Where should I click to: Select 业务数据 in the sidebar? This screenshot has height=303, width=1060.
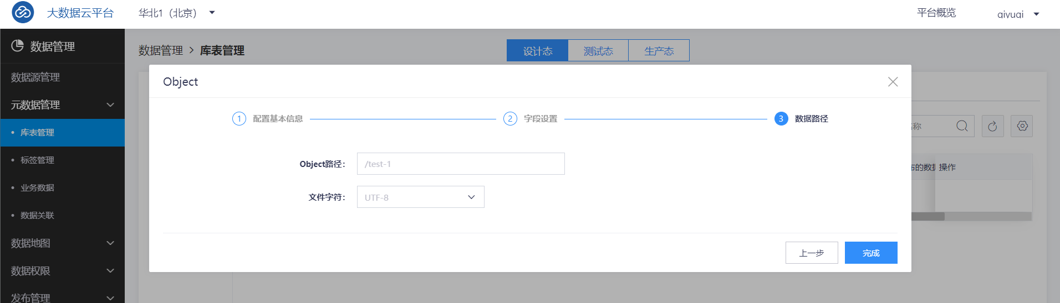(62, 188)
